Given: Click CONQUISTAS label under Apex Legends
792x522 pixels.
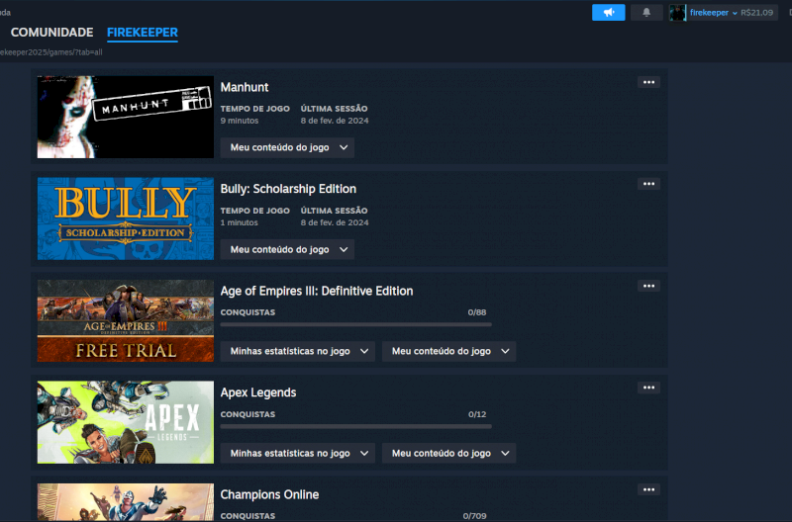Looking at the screenshot, I should (x=248, y=414).
